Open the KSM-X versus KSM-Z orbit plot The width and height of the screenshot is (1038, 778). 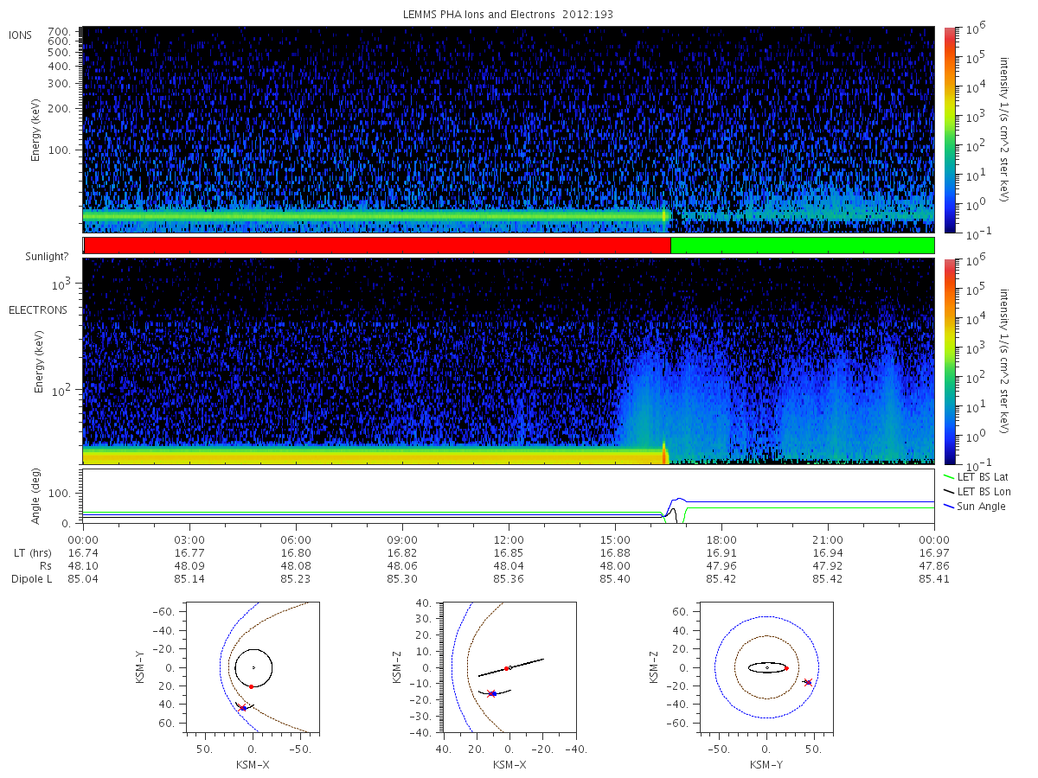[509, 667]
